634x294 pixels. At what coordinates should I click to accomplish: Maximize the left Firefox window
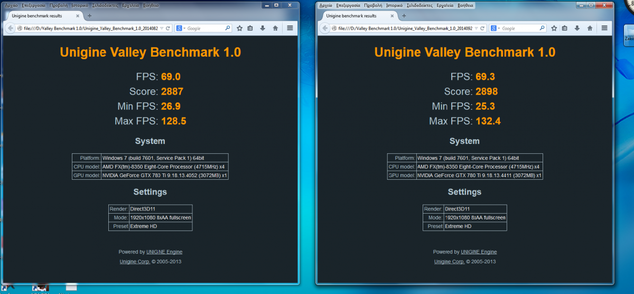click(x=276, y=5)
